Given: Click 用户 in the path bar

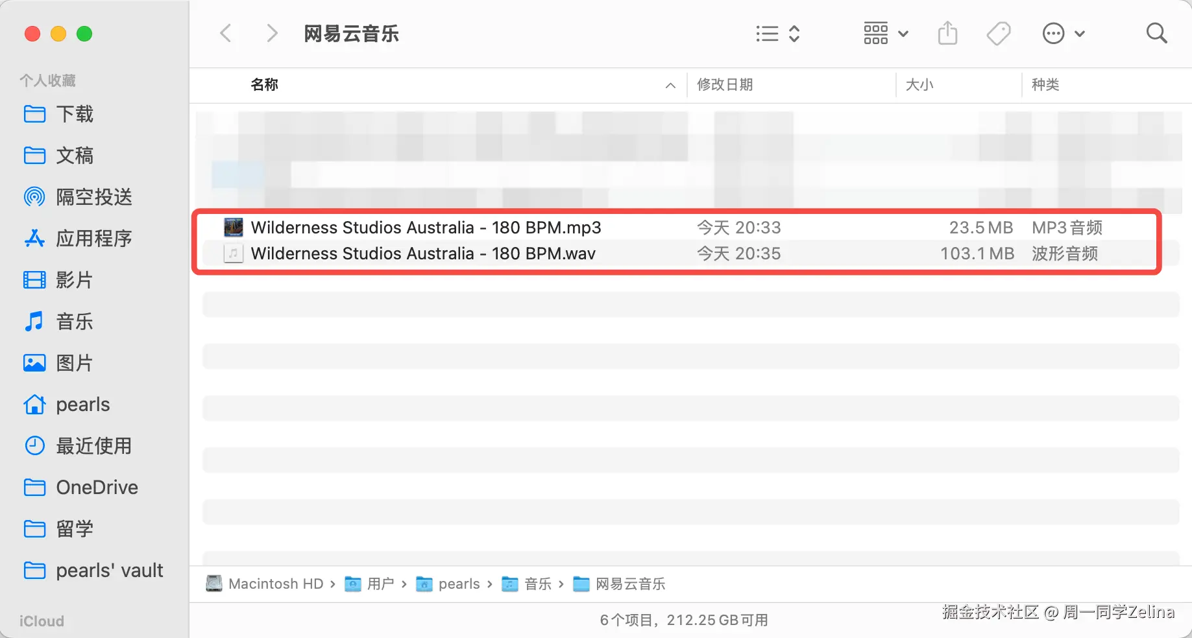Looking at the screenshot, I should [x=381, y=584].
